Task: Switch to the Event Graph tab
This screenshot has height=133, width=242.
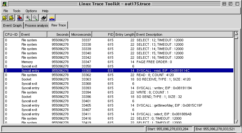Action: click(x=12, y=25)
